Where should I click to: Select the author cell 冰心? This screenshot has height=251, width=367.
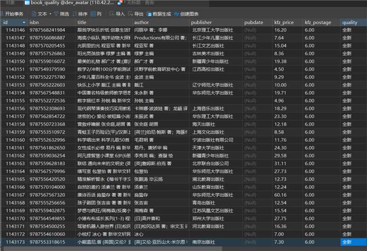pos(139,234)
